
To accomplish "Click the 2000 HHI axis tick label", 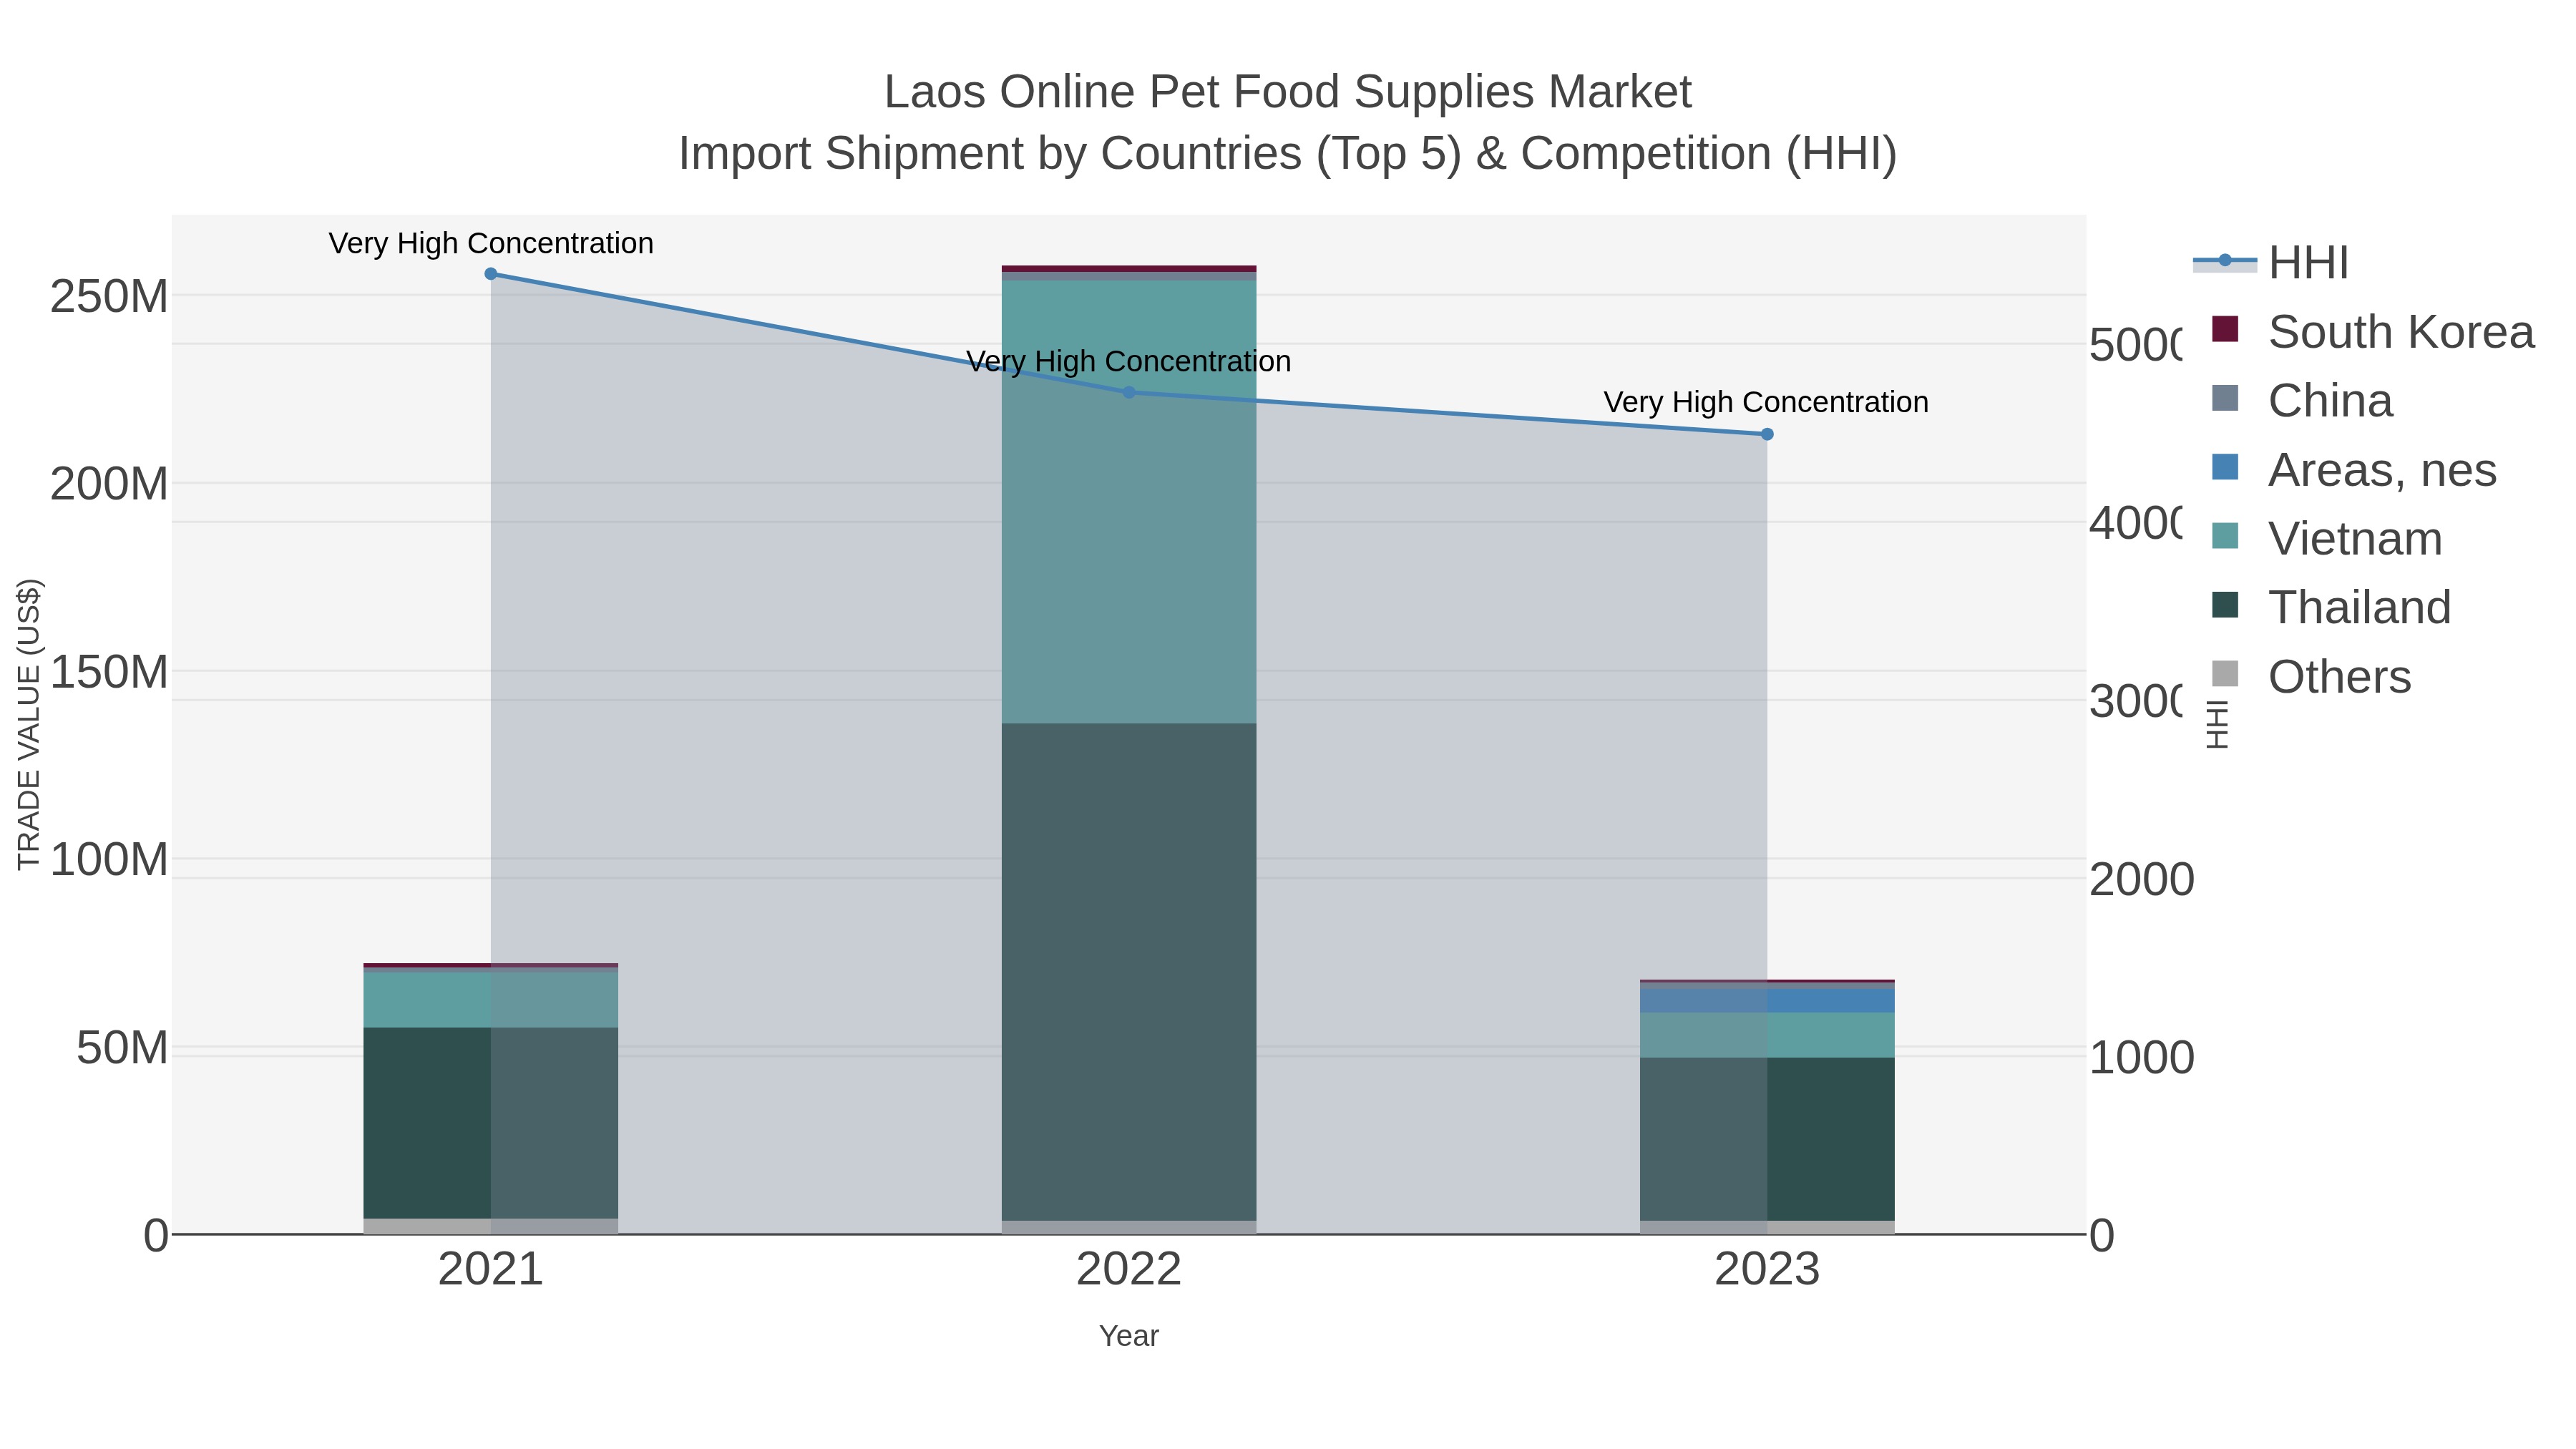I will (x=2142, y=880).
